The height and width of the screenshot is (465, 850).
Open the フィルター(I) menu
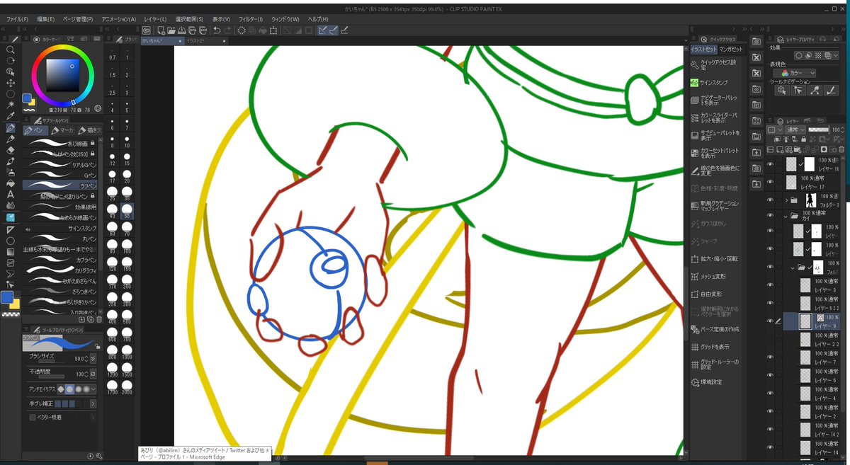pyautogui.click(x=251, y=19)
